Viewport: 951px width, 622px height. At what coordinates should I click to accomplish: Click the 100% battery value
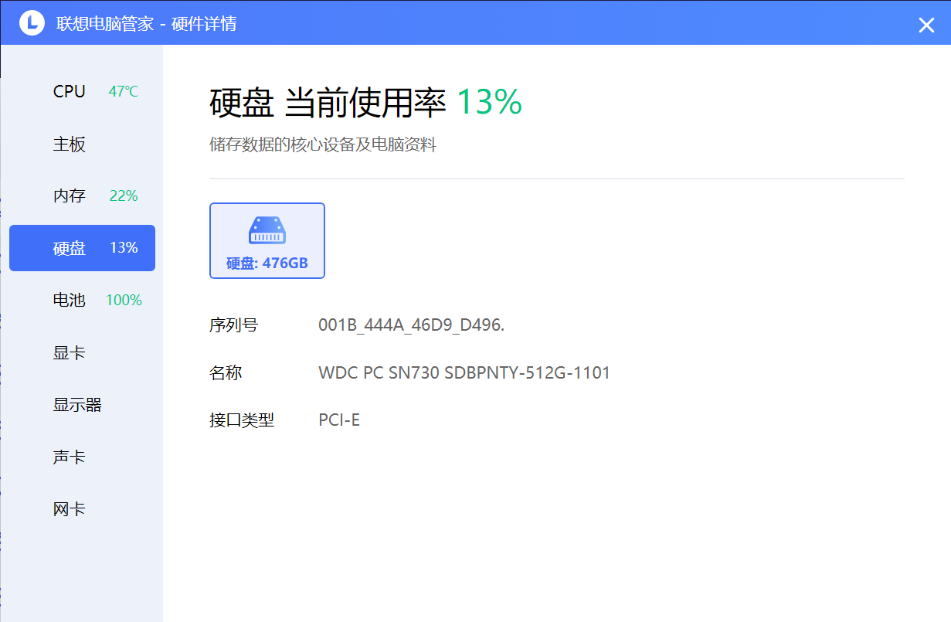point(124,301)
